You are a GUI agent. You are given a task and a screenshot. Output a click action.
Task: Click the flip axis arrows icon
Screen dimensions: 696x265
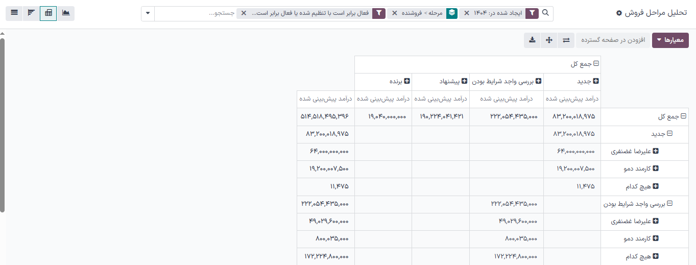(x=566, y=40)
